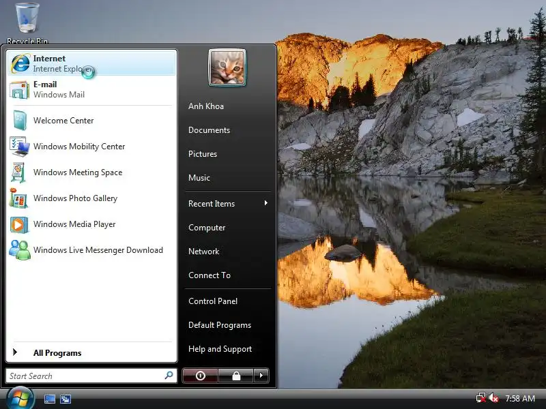
Task: Click the 7:58 AM clock
Action: pos(520,398)
